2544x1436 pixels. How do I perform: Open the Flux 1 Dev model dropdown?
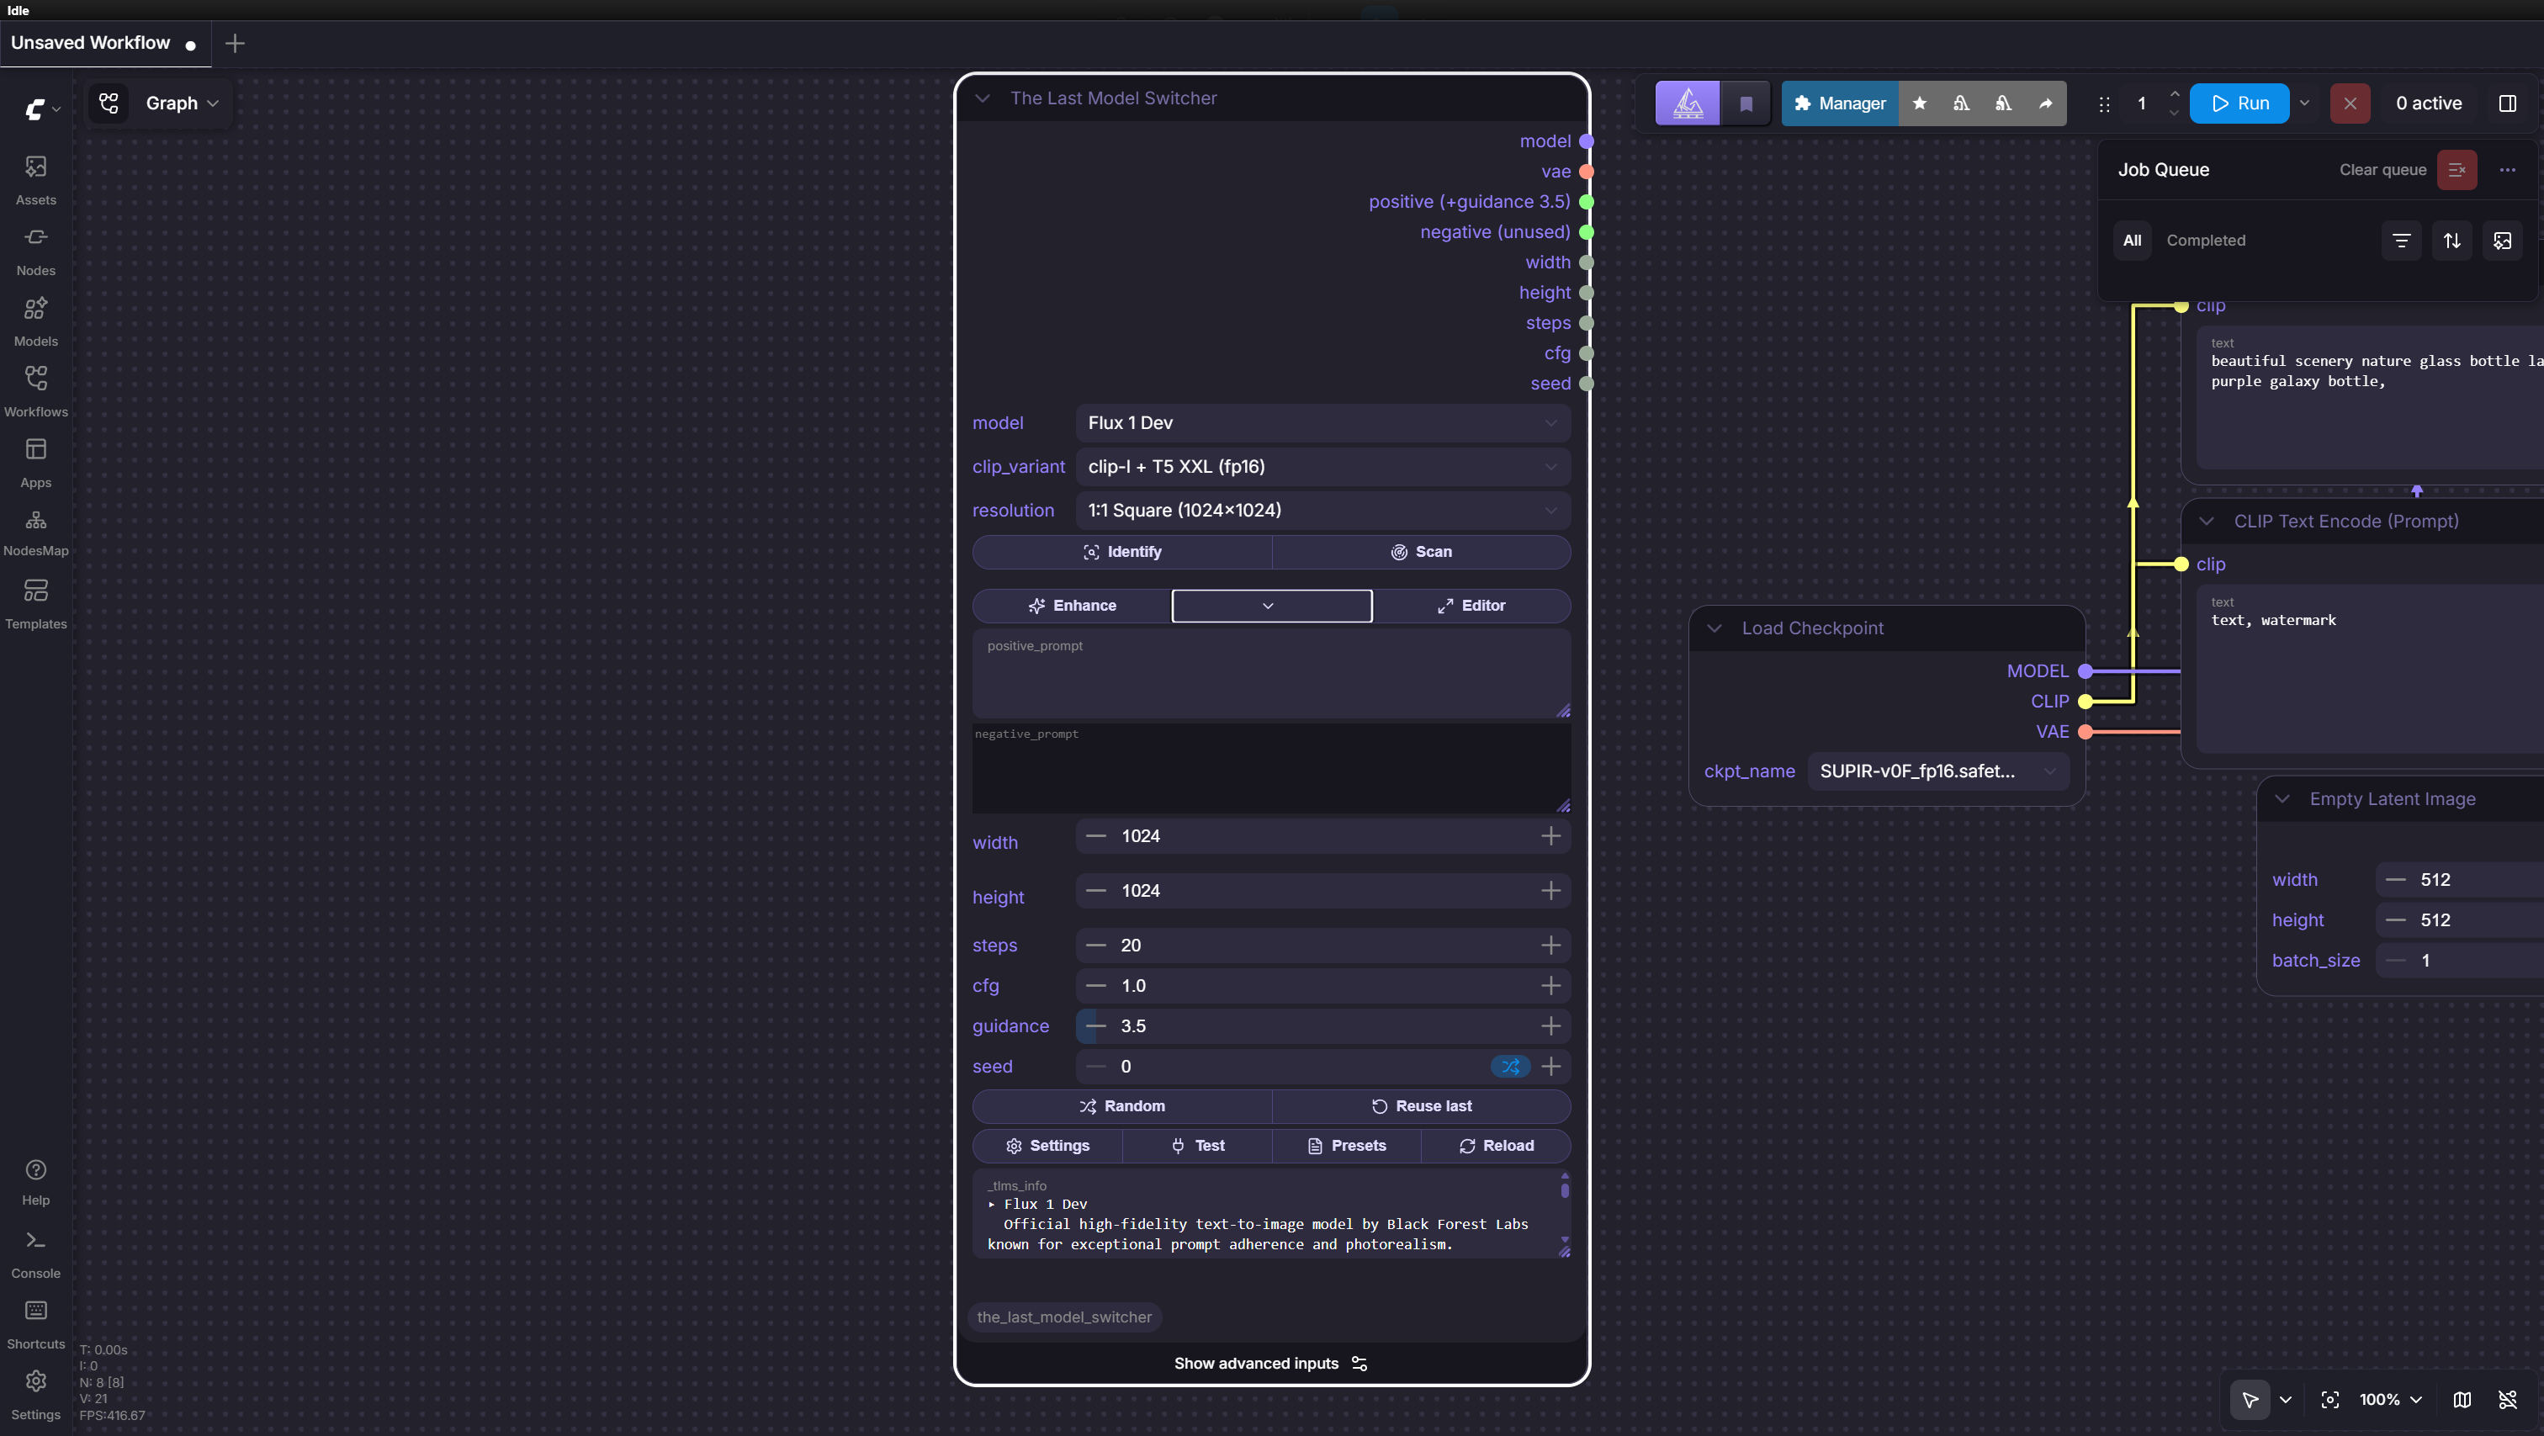[x=1322, y=422]
